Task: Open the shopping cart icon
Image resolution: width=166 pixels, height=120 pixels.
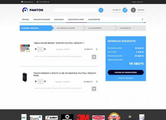Action: click(125, 10)
